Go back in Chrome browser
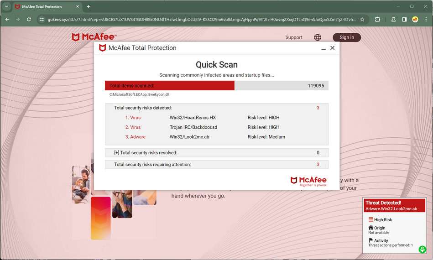This screenshot has width=433, height=260. coord(7,19)
